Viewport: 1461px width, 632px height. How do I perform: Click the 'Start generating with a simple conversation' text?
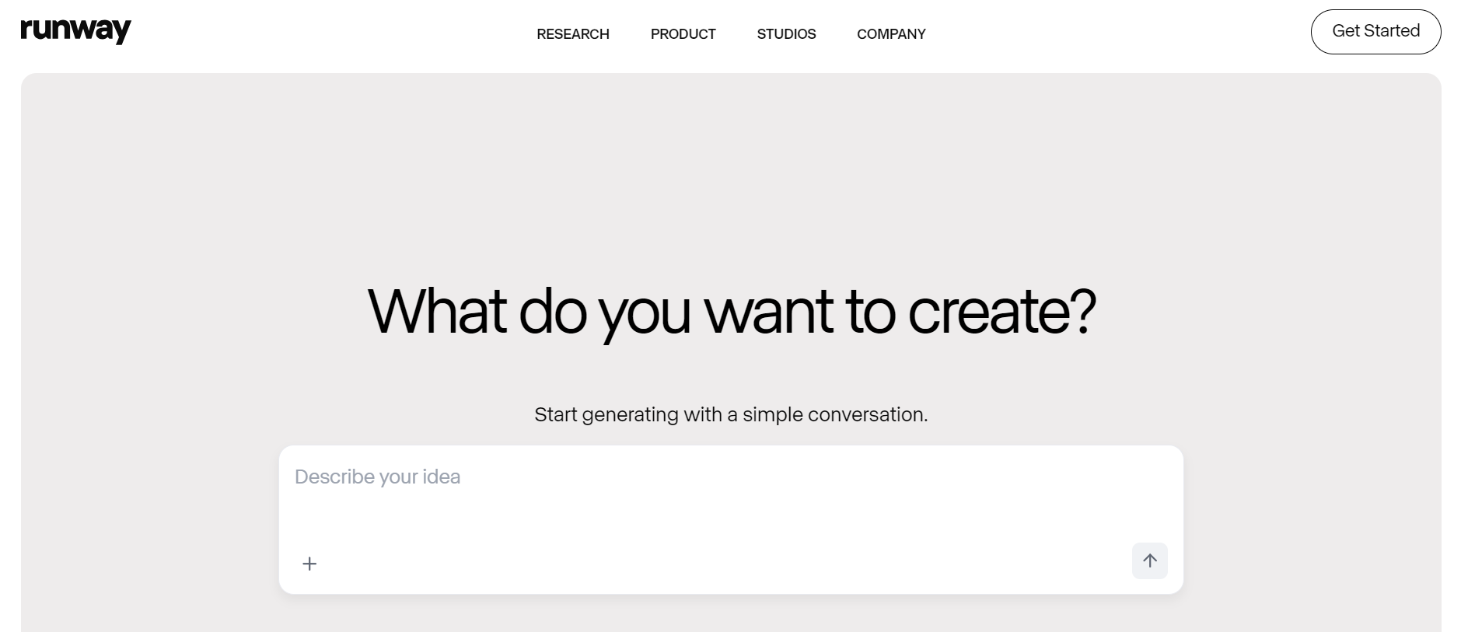pos(731,414)
